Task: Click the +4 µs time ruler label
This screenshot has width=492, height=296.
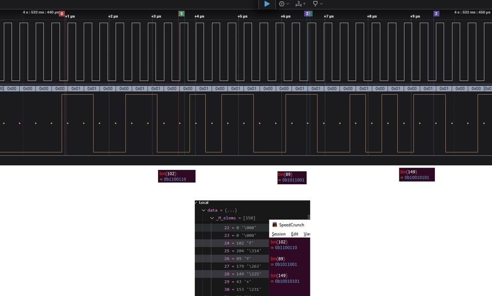Action: pyautogui.click(x=199, y=16)
